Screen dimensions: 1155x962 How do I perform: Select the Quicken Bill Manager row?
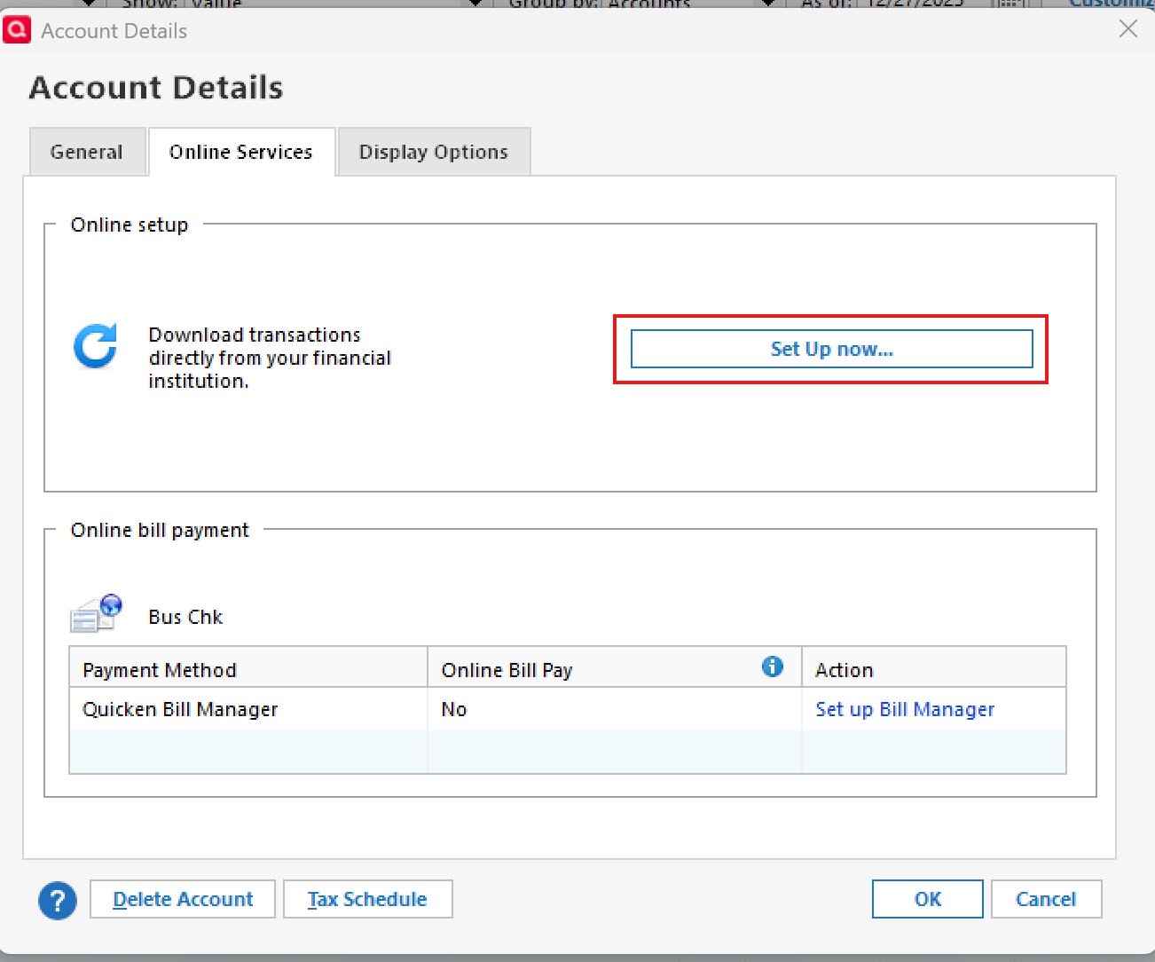(x=180, y=709)
